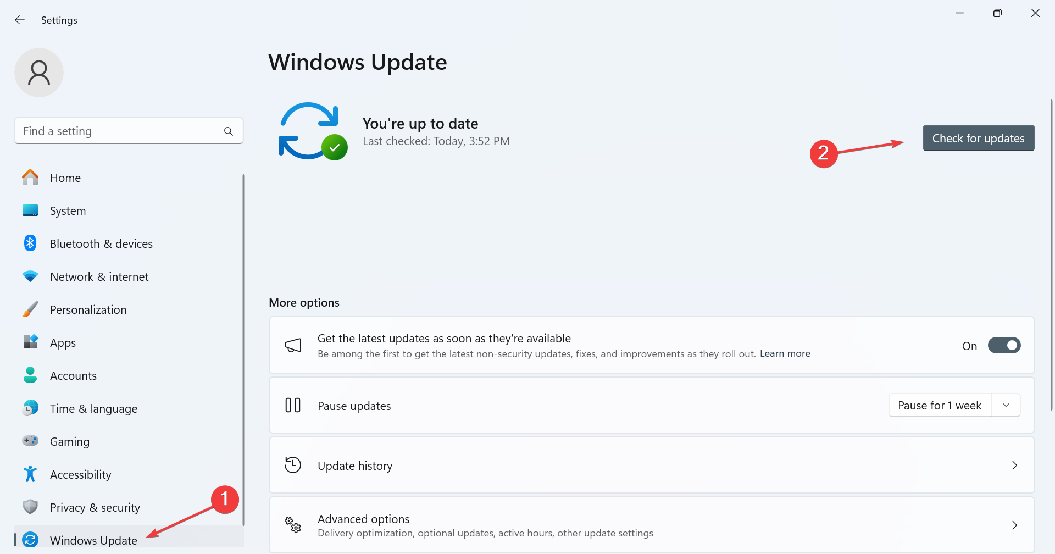Click the megaphone icon for latest updates

(x=293, y=346)
